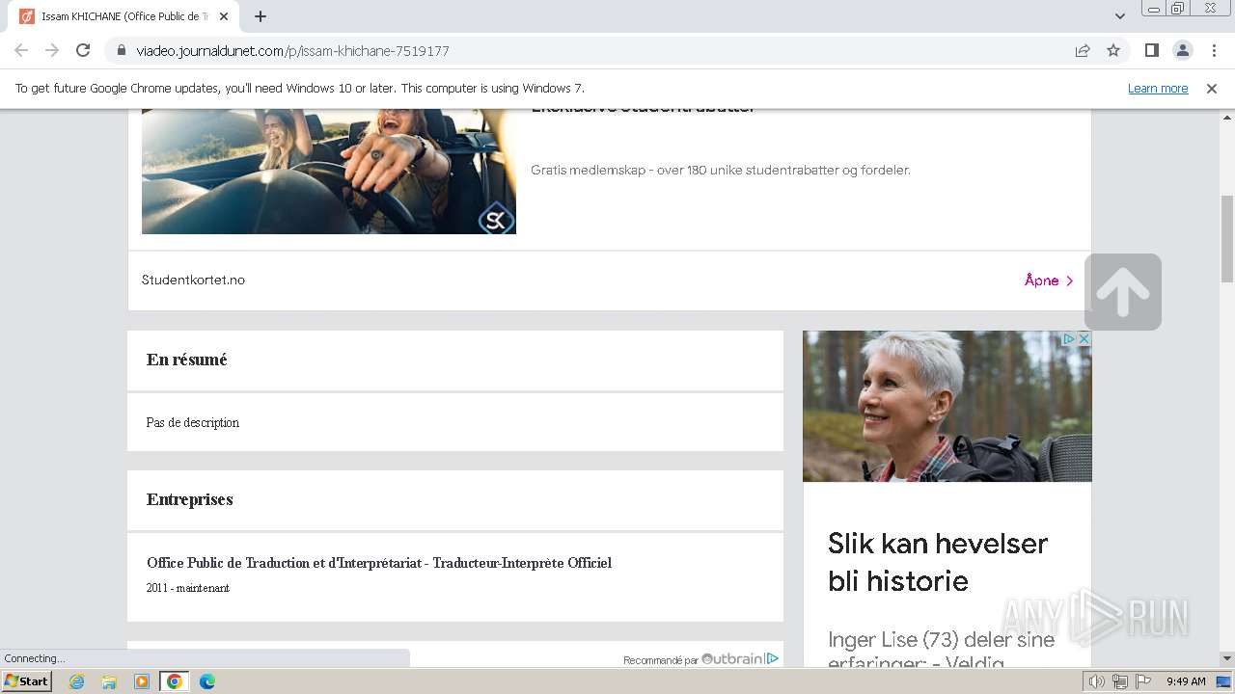Open network status tray icon
Viewport: 1235px width, 694px height.
pos(1120,681)
